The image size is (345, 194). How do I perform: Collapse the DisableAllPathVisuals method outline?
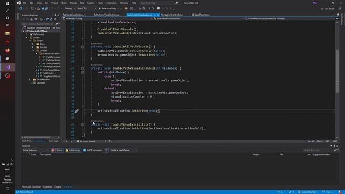coord(82,47)
